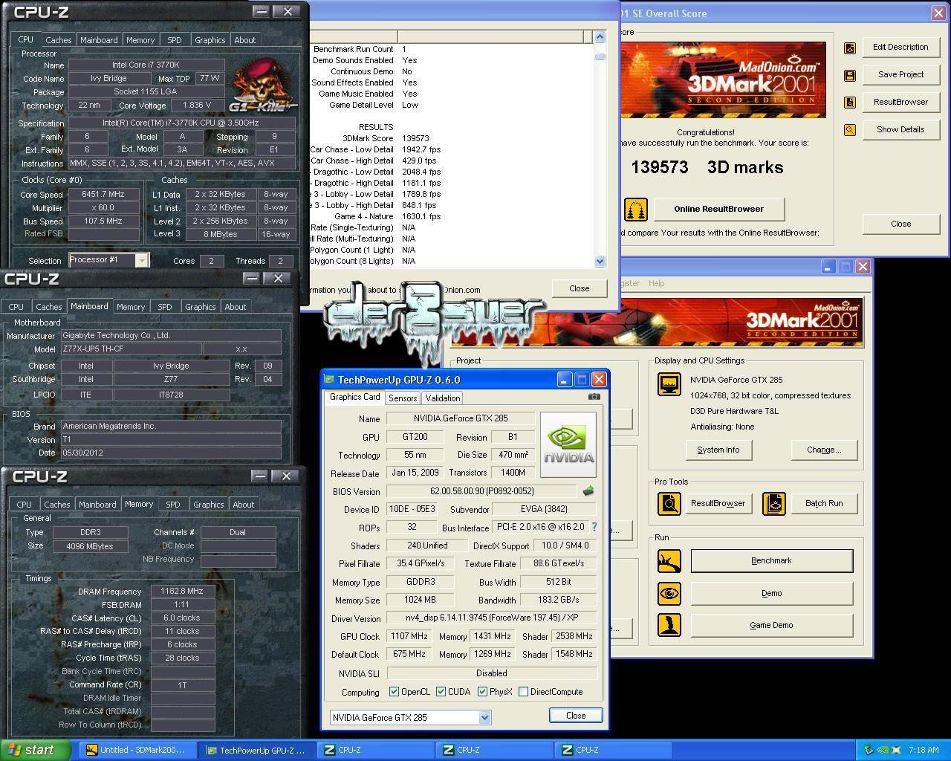Click the first CPU-Z taskbar item
Viewport: 951px width, 761px height.
coord(376,750)
